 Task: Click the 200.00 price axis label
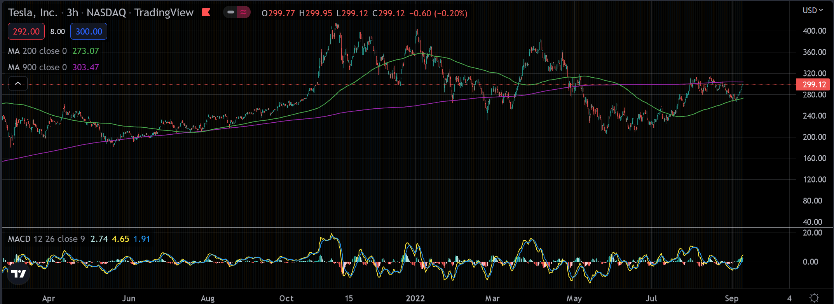tap(815, 137)
